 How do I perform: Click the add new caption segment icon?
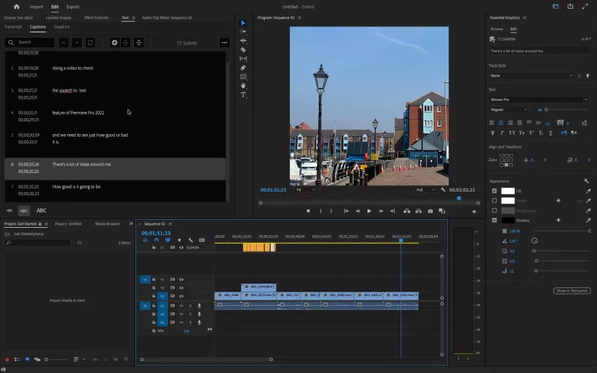[x=114, y=42]
